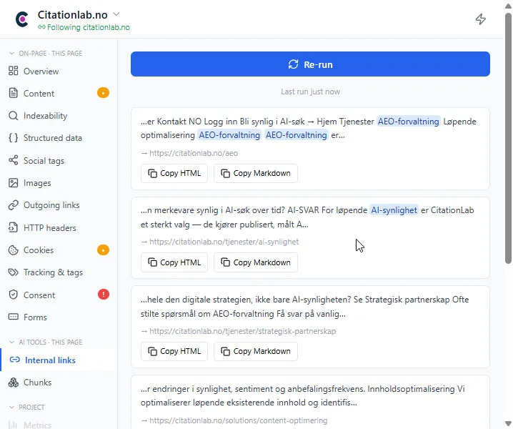Viewport: 513px width, 429px height.
Task: Open the Cookies cookie icon
Action: click(13, 250)
